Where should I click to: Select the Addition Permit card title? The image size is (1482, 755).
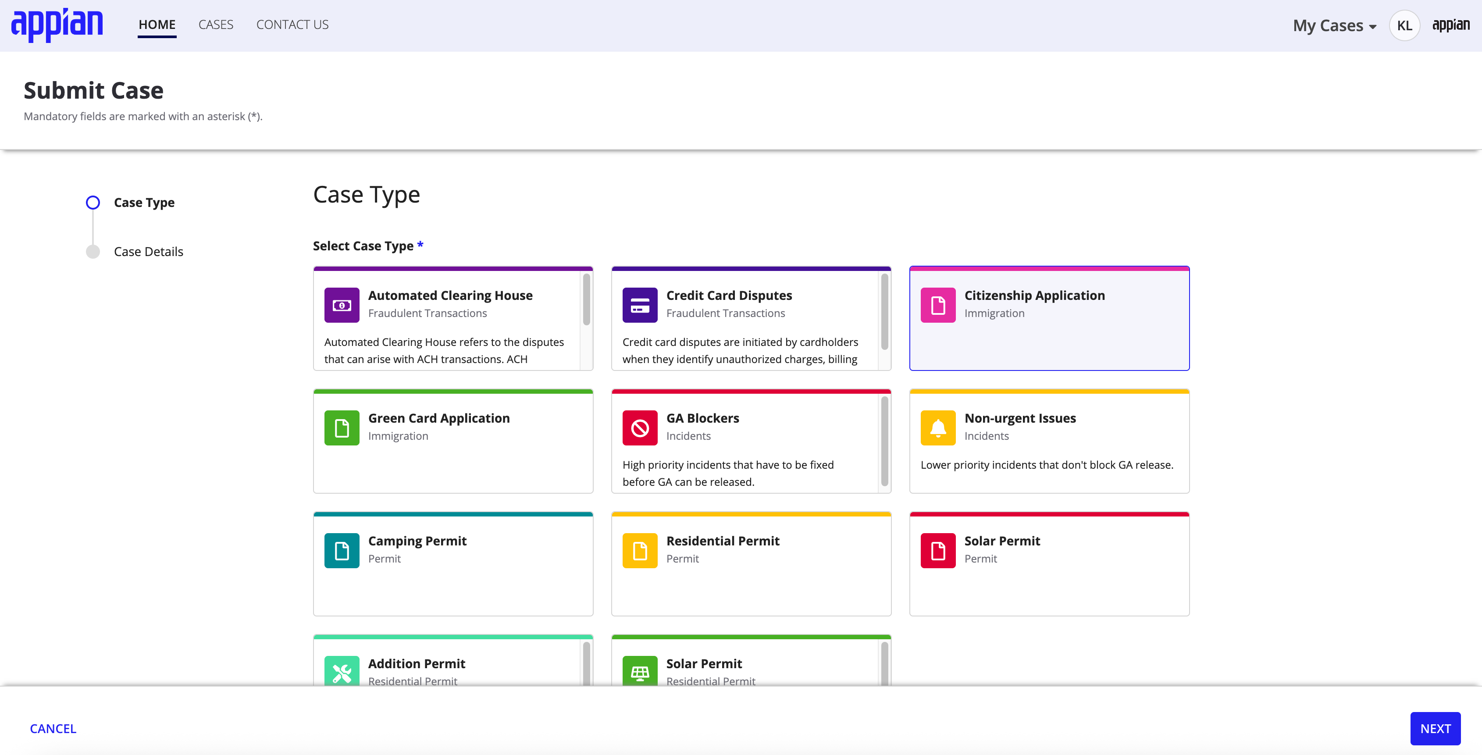tap(417, 663)
